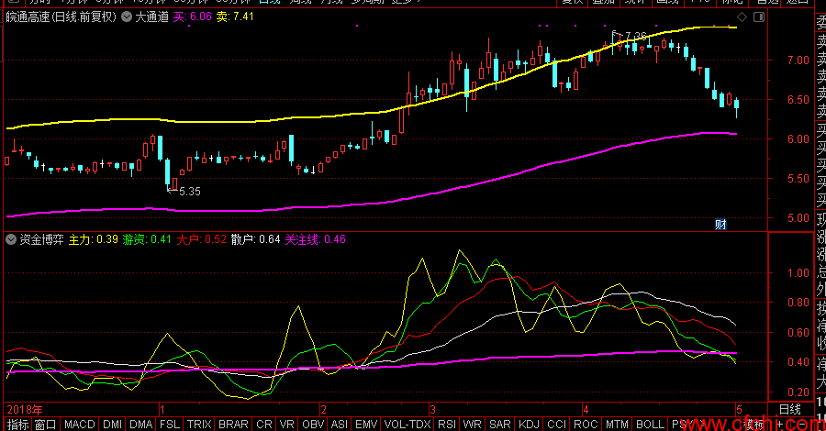Show the EMV indicator
Screen dimensions: 826x431
click(366, 425)
